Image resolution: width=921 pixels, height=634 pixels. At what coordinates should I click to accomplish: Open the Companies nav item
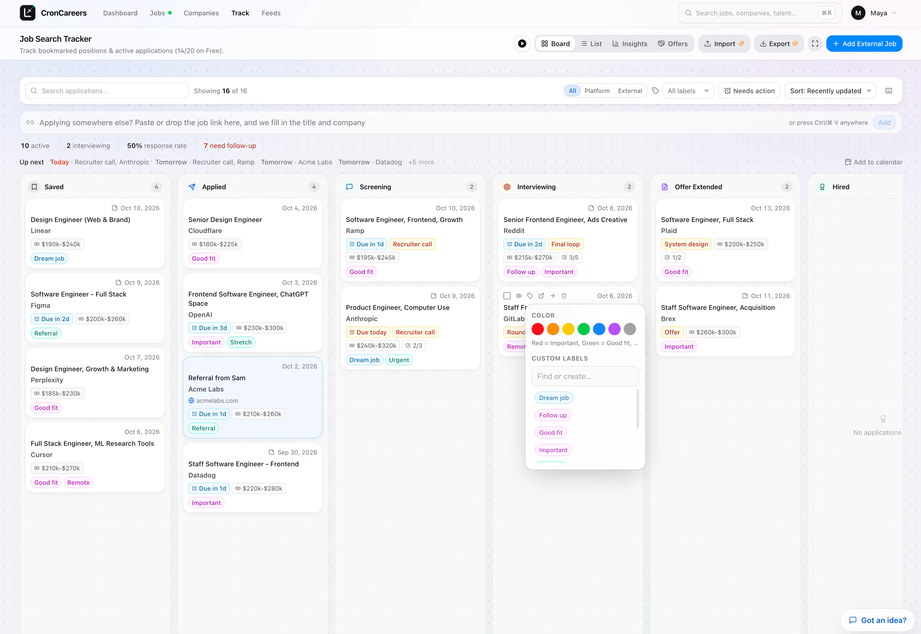click(x=201, y=13)
